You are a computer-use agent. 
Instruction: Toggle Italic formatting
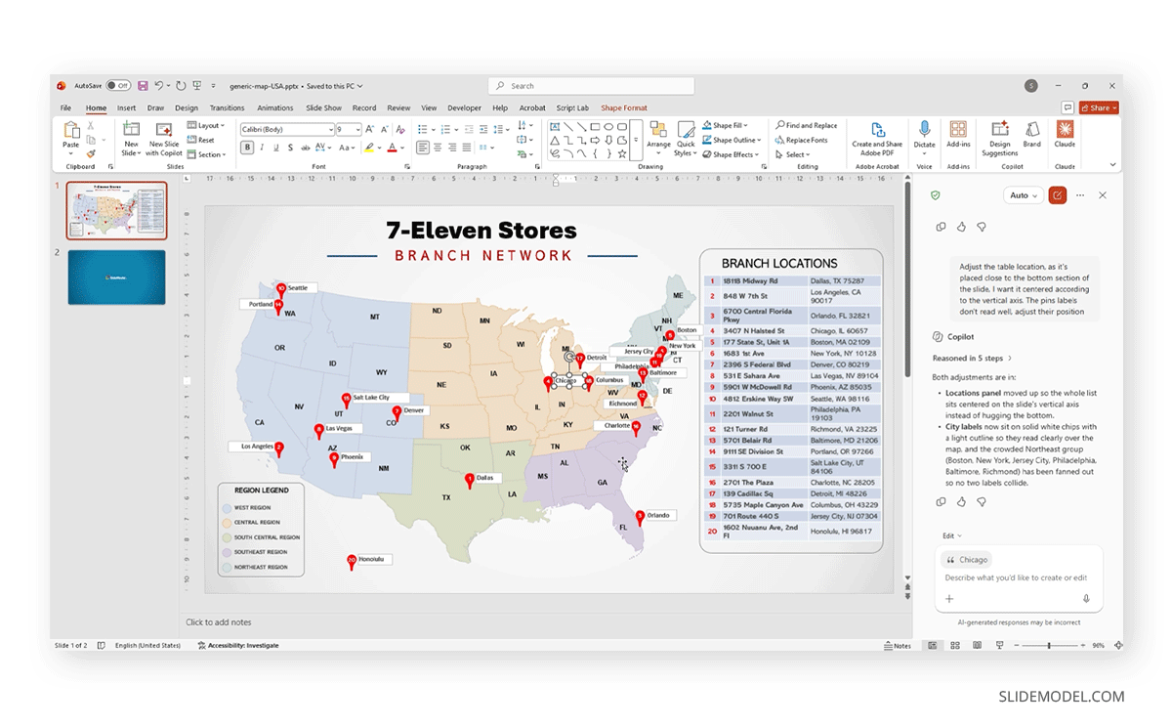(x=262, y=148)
